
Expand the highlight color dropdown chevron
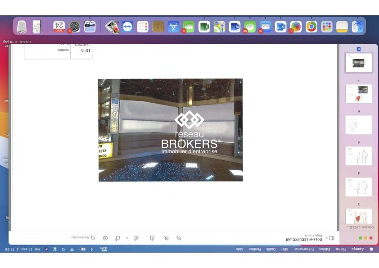click(127, 238)
